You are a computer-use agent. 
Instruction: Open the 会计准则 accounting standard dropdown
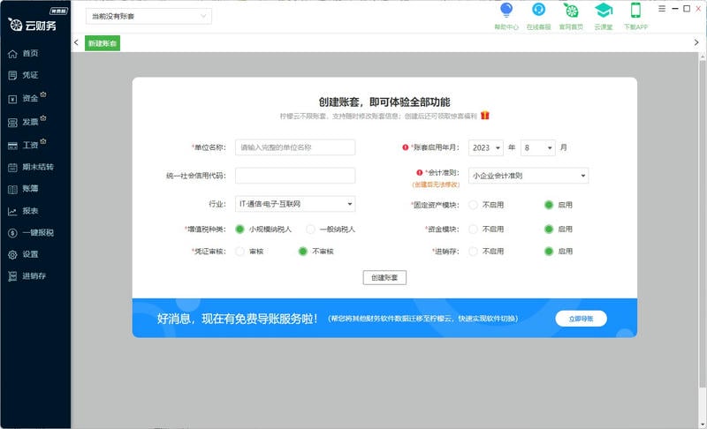click(x=528, y=176)
